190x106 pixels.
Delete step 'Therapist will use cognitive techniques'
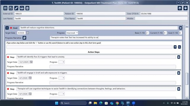click(179, 89)
